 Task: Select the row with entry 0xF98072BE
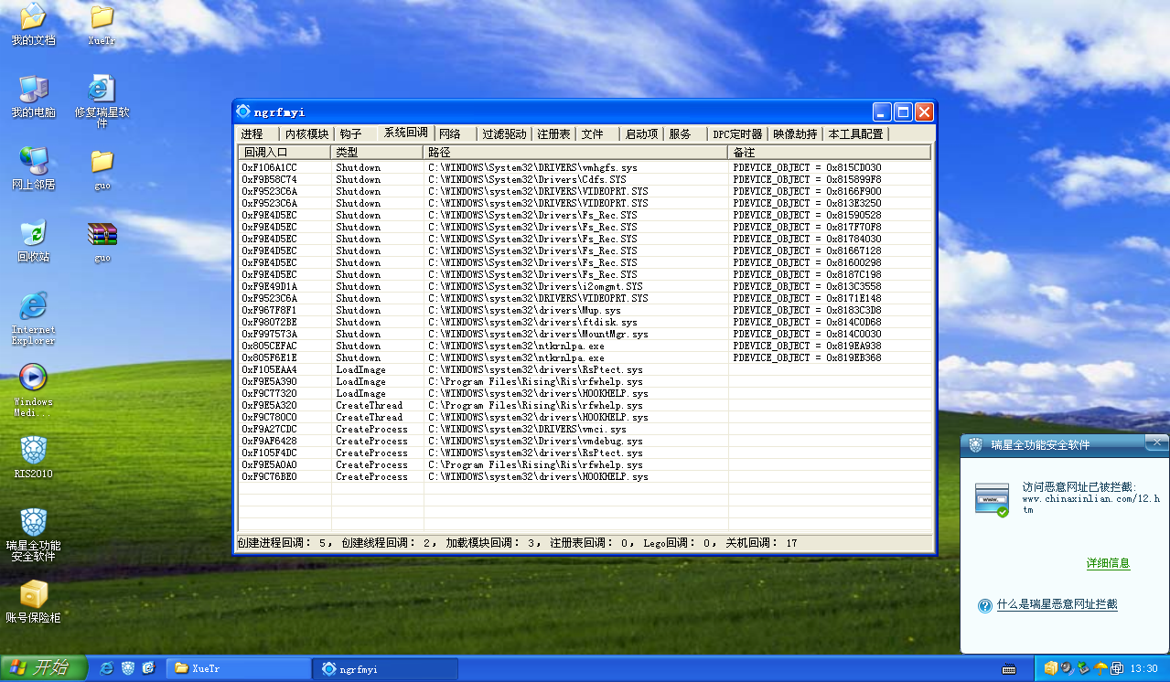[x=585, y=322]
